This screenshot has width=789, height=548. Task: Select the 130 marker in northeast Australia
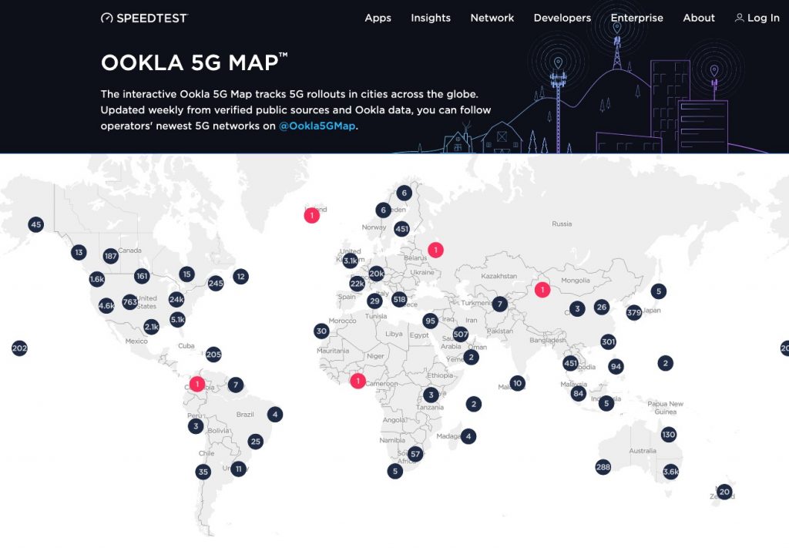click(668, 434)
